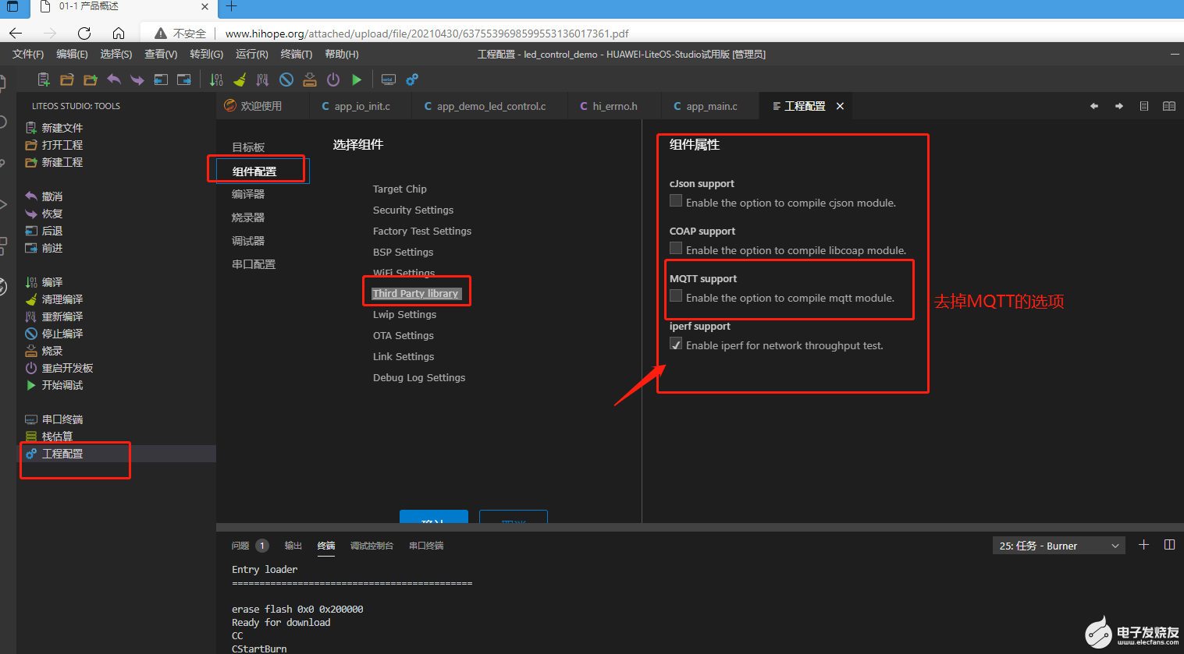Select the 串口配置 configuration section
1184x654 pixels.
click(254, 264)
